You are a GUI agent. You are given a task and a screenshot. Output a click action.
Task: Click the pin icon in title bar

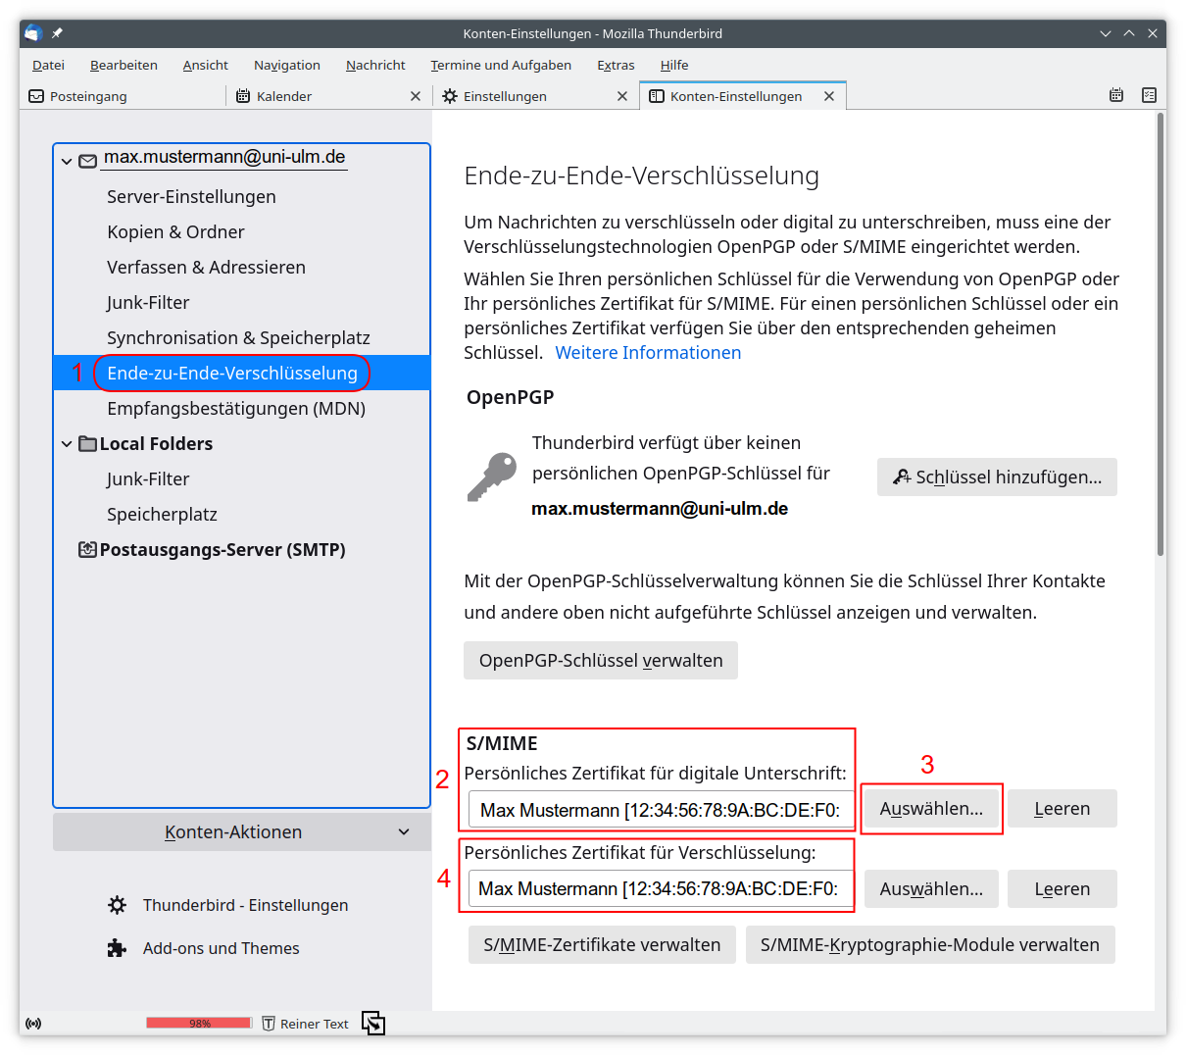tap(57, 33)
